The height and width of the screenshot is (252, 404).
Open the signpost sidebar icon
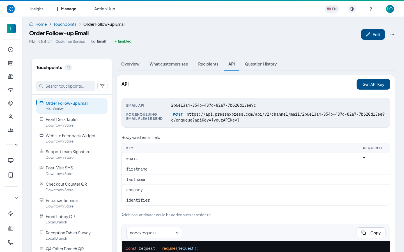click(x=11, y=90)
